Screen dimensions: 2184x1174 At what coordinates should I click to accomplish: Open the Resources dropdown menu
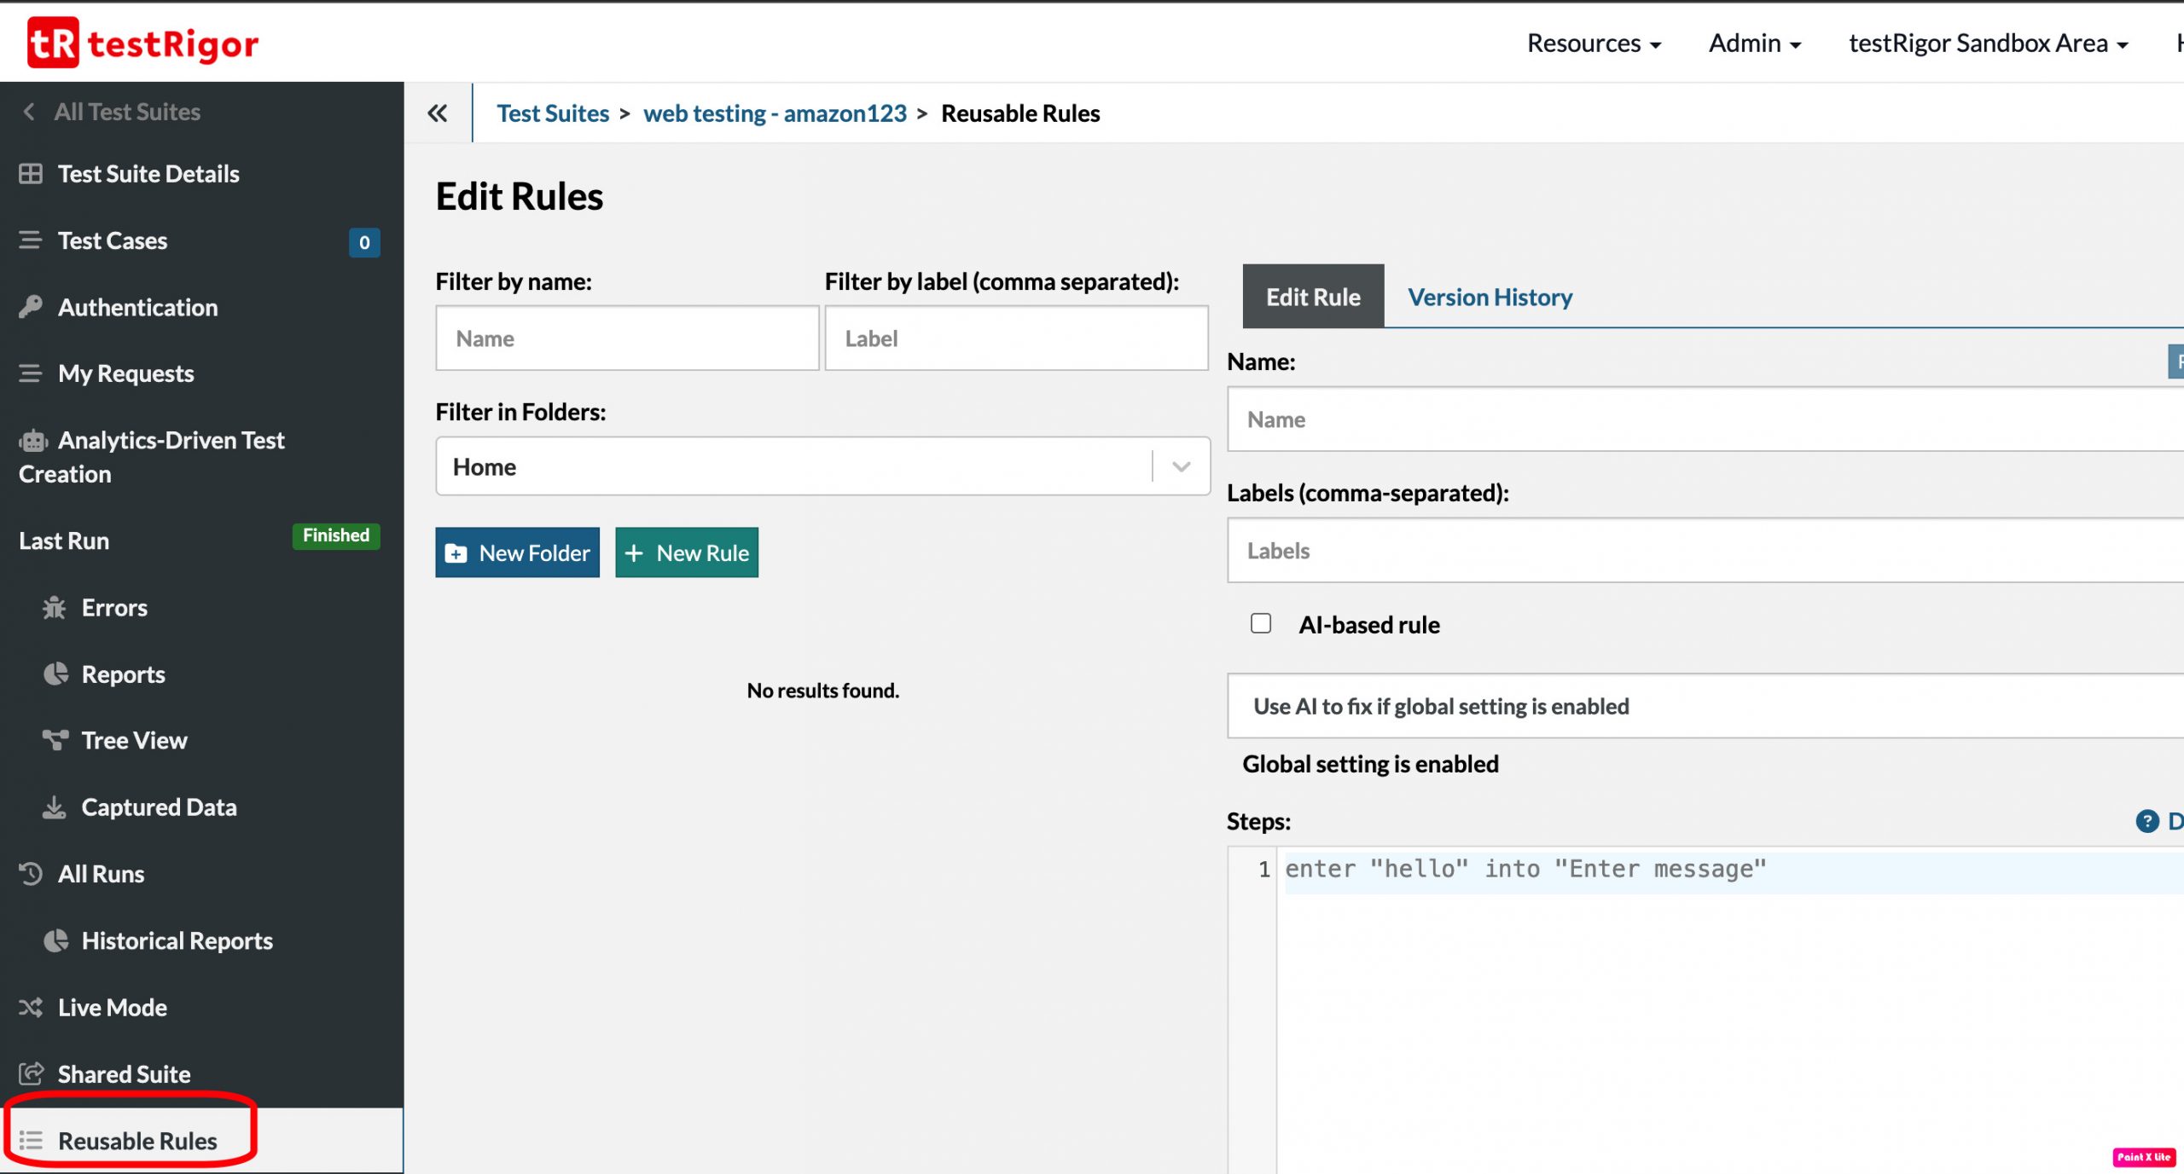click(x=1593, y=43)
